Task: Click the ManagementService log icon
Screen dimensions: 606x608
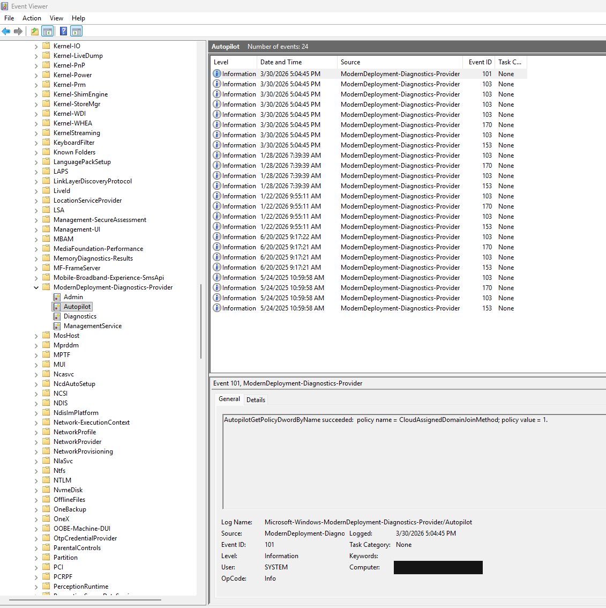Action: pyautogui.click(x=57, y=326)
